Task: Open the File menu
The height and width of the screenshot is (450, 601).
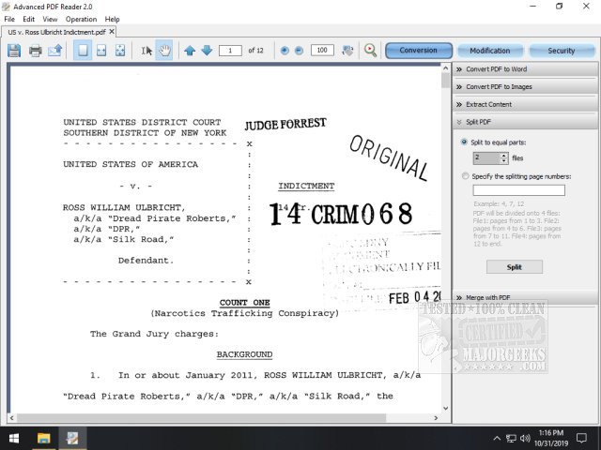Action: click(x=9, y=19)
